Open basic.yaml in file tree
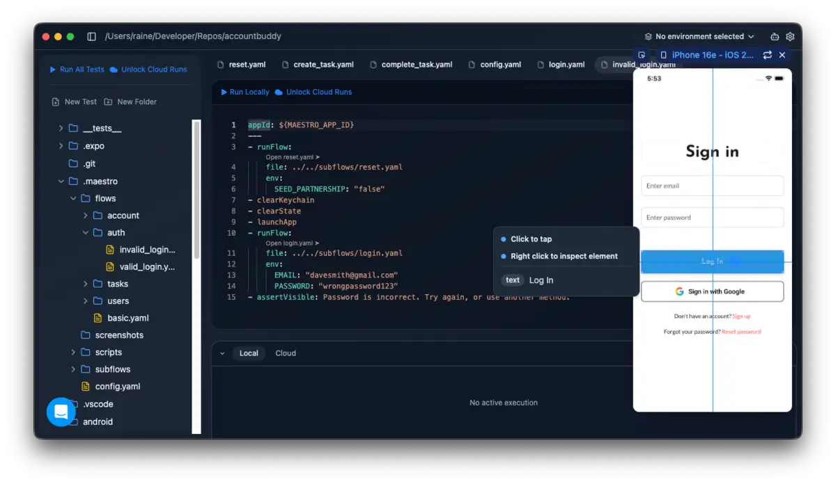This screenshot has width=836, height=484. pyautogui.click(x=121, y=318)
